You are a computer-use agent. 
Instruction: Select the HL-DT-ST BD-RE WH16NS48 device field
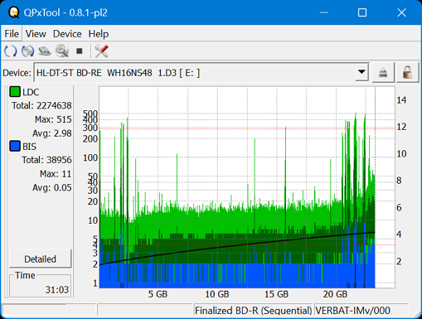click(201, 73)
